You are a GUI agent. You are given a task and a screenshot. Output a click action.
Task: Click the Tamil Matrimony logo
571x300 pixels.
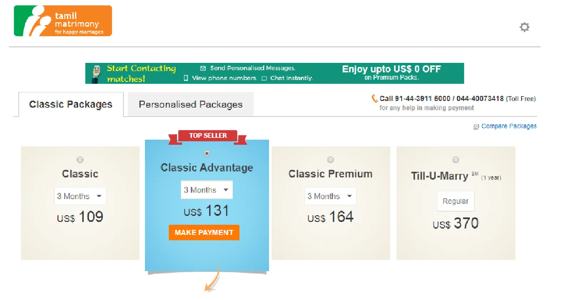tap(63, 21)
